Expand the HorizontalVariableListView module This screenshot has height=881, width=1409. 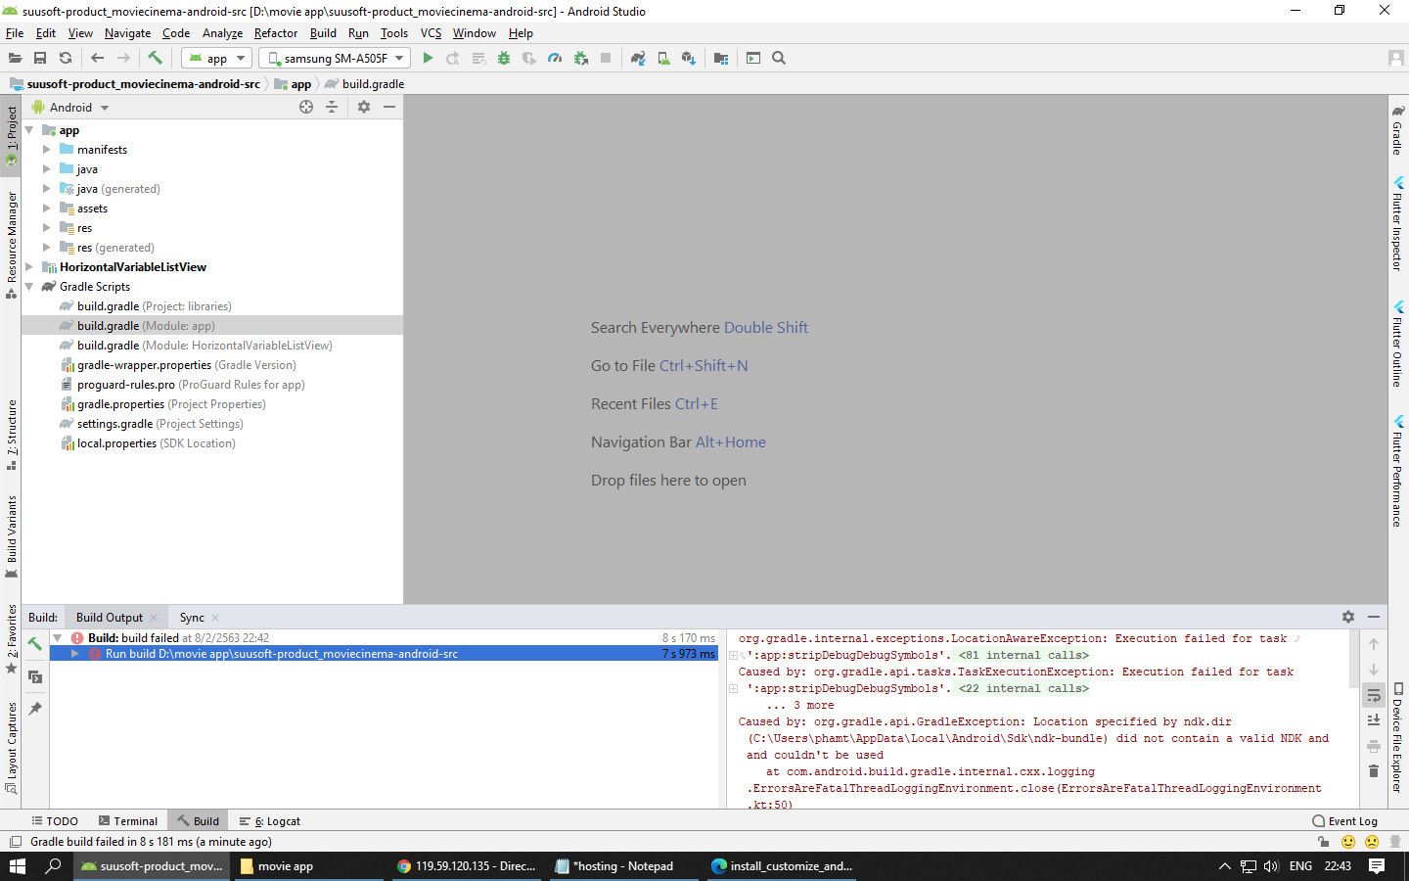tap(29, 267)
